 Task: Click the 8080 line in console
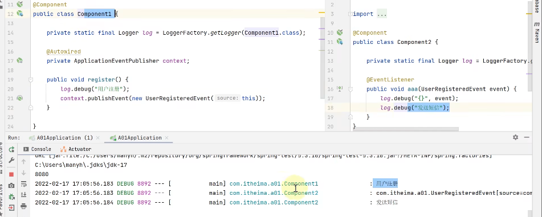42,174
